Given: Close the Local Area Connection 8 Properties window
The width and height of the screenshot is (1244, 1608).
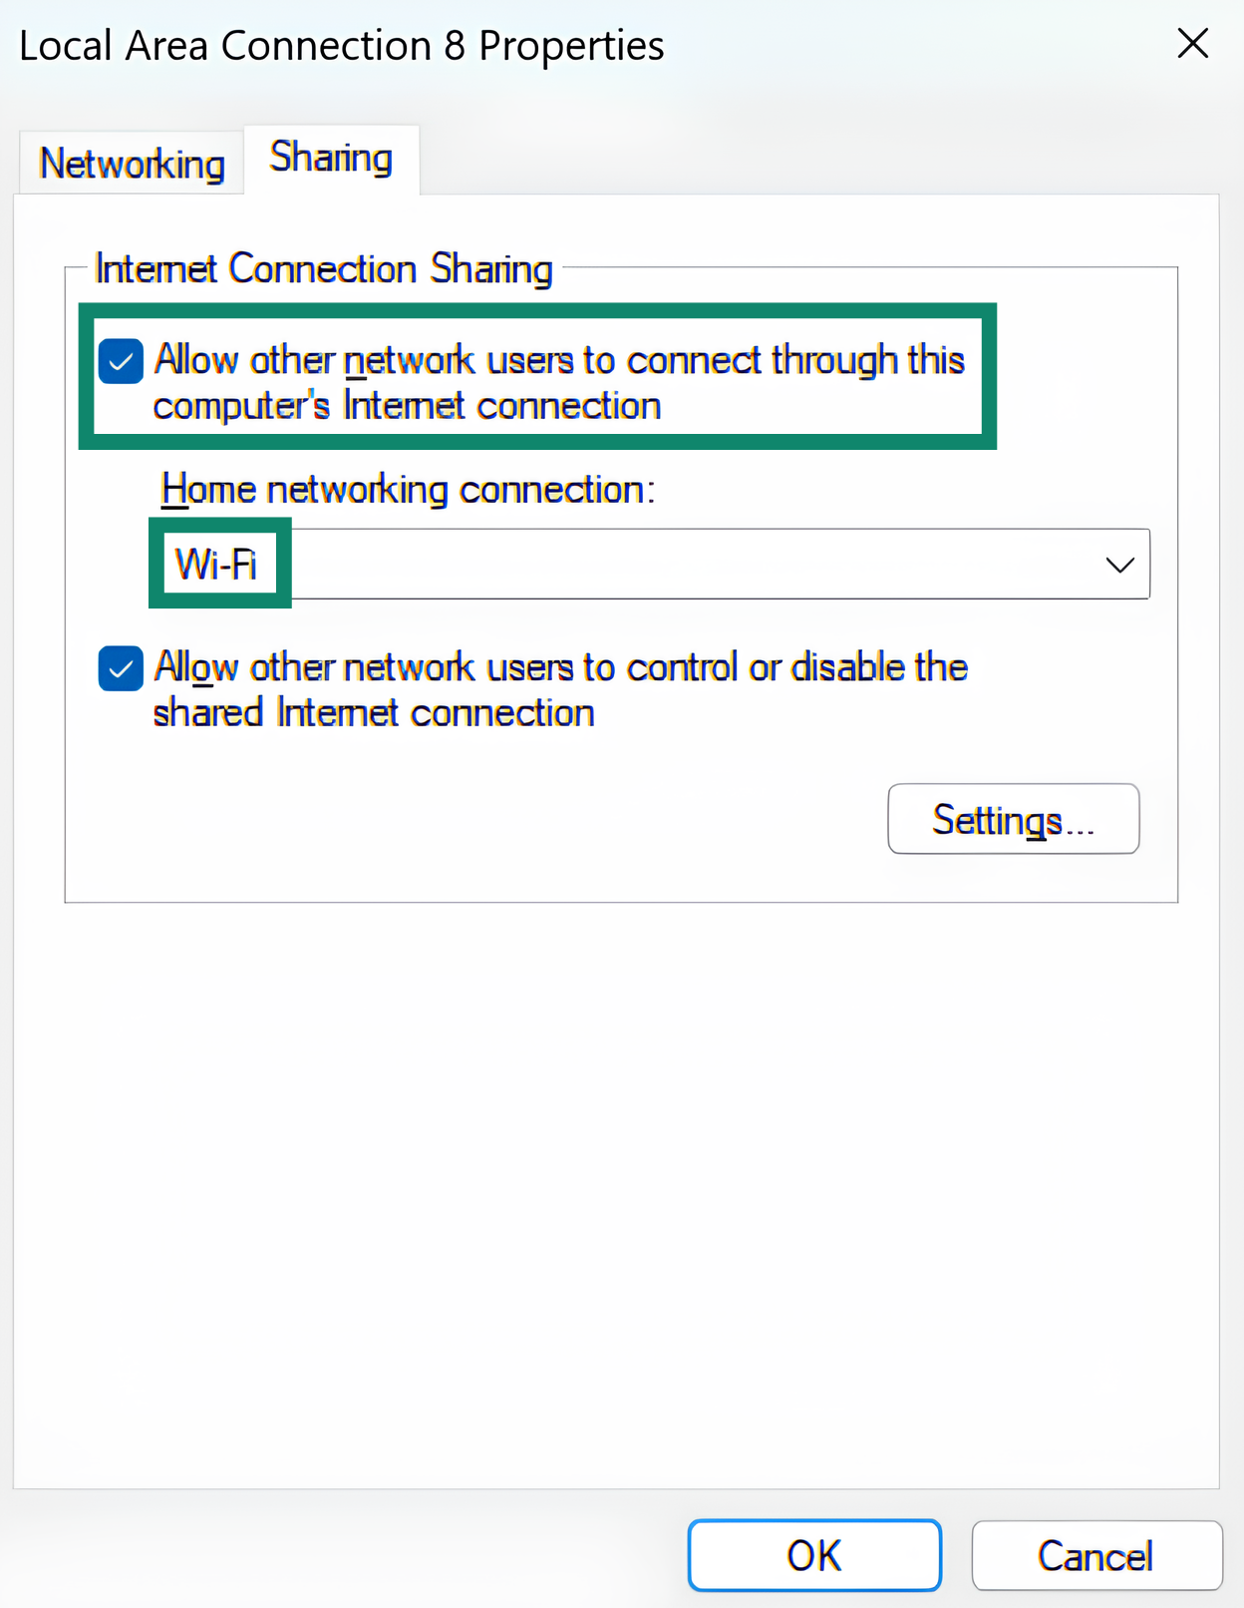Looking at the screenshot, I should click(x=1192, y=44).
